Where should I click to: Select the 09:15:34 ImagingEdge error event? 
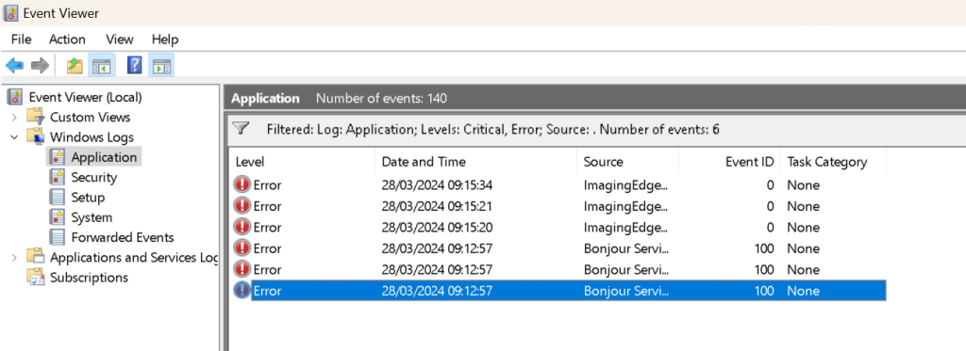coord(558,185)
